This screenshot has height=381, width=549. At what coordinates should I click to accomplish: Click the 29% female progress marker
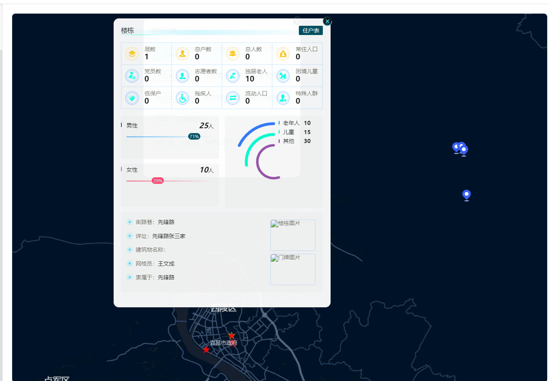[x=158, y=181]
